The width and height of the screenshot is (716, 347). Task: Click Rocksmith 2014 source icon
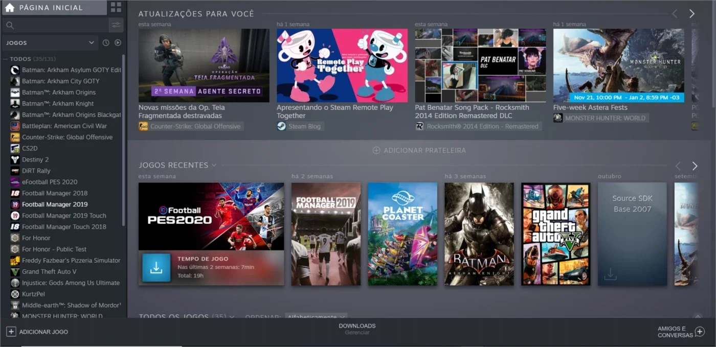point(419,126)
